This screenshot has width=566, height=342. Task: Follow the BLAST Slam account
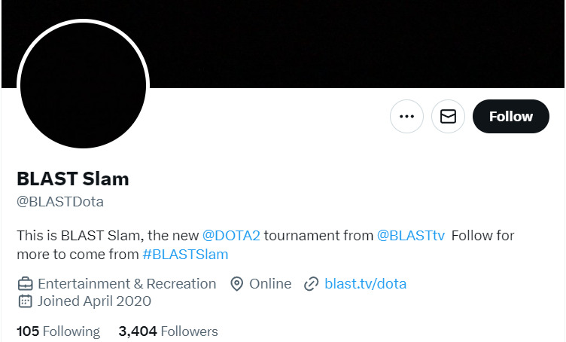point(511,116)
